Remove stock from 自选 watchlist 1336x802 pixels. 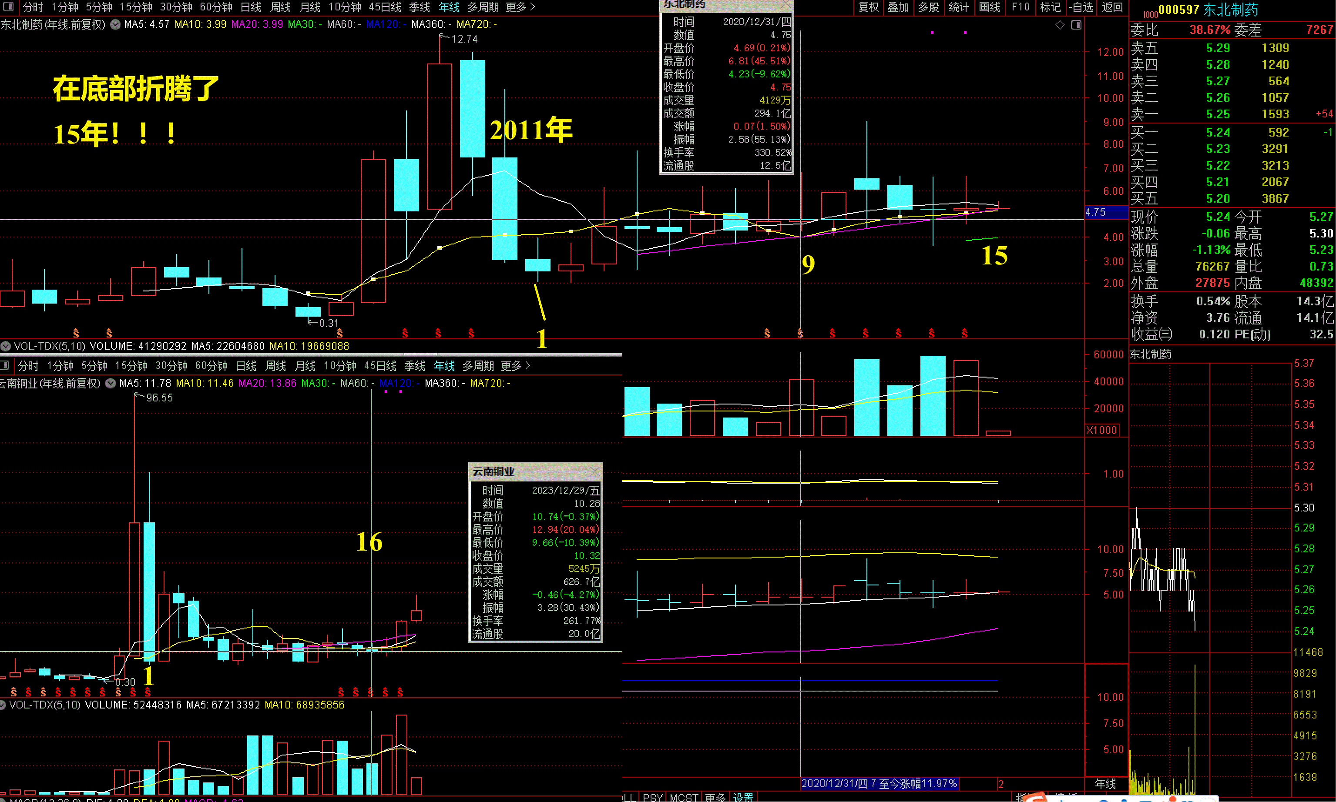[1080, 7]
